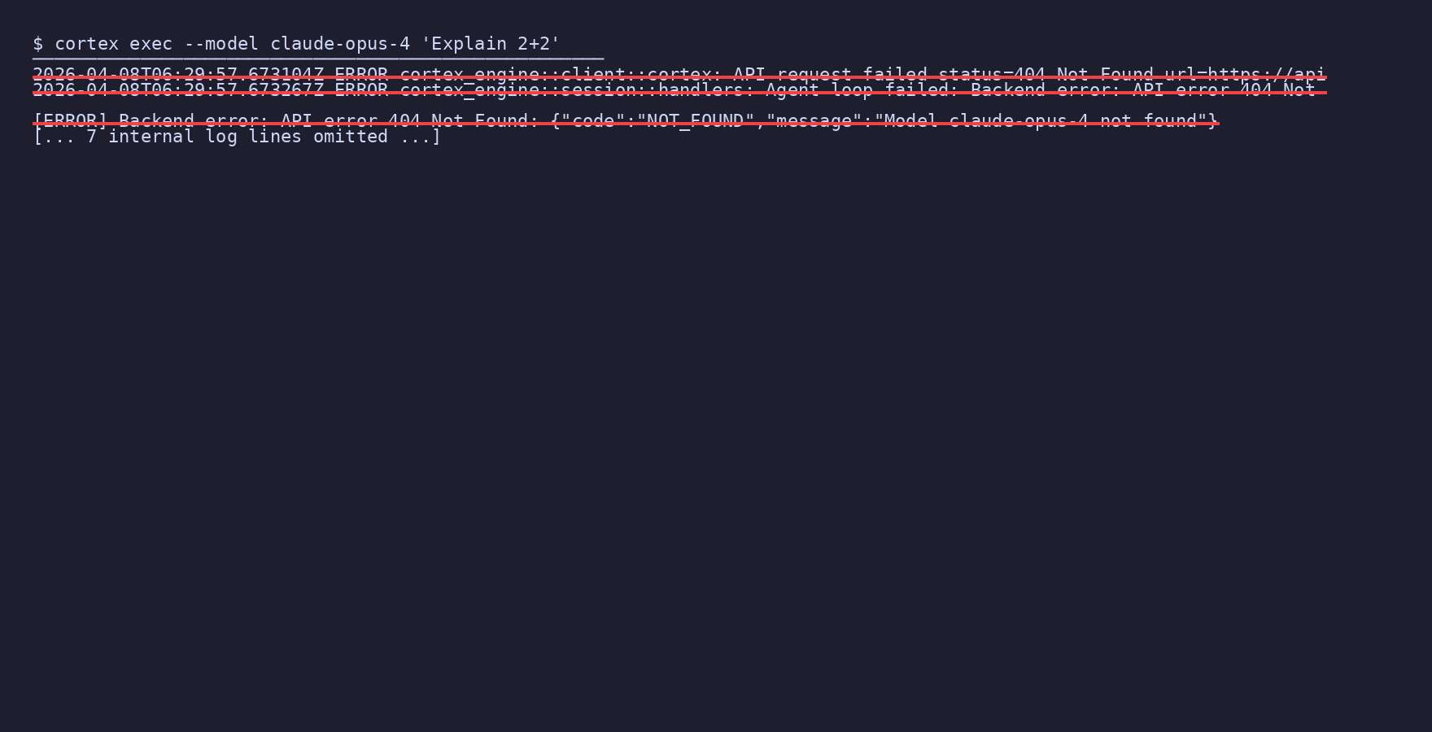The height and width of the screenshot is (732, 1432).
Task: Click the 06:29:57.673104Z timestamp
Action: 238,75
